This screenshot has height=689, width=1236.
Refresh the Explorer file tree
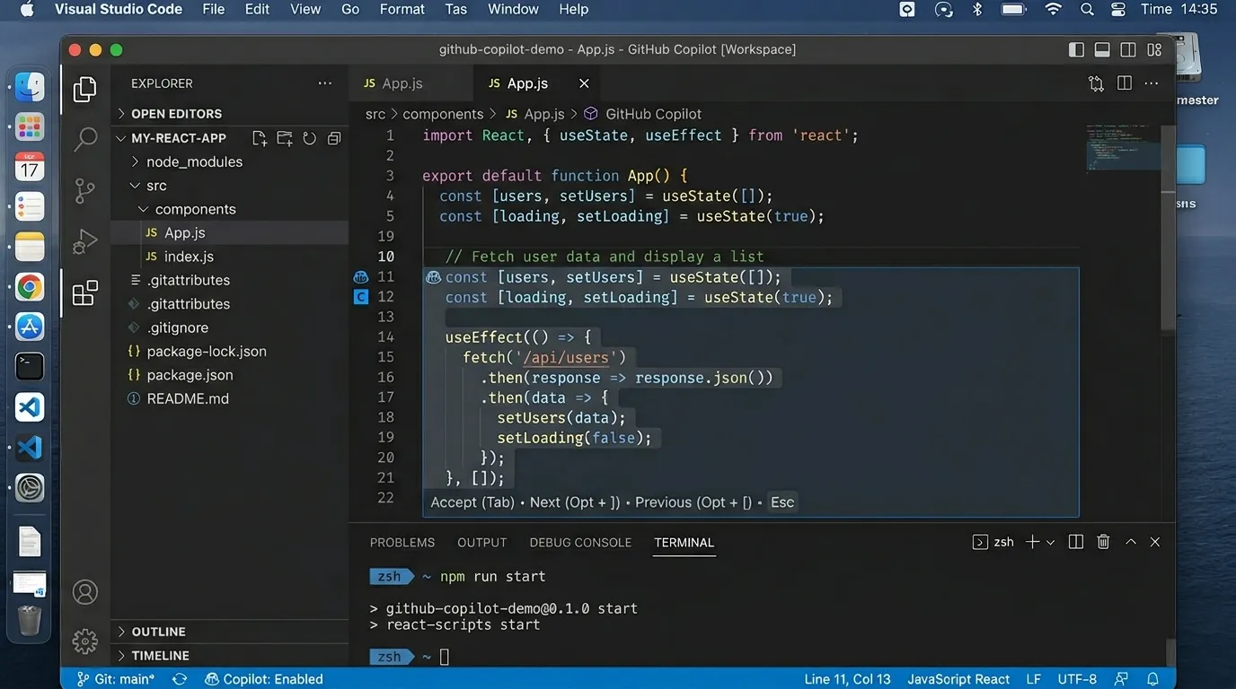310,138
